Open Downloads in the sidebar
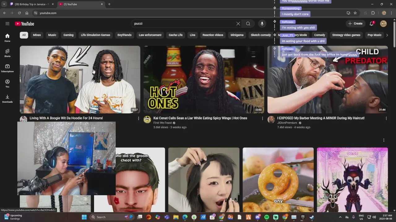This screenshot has width=396, height=222. coord(7,99)
